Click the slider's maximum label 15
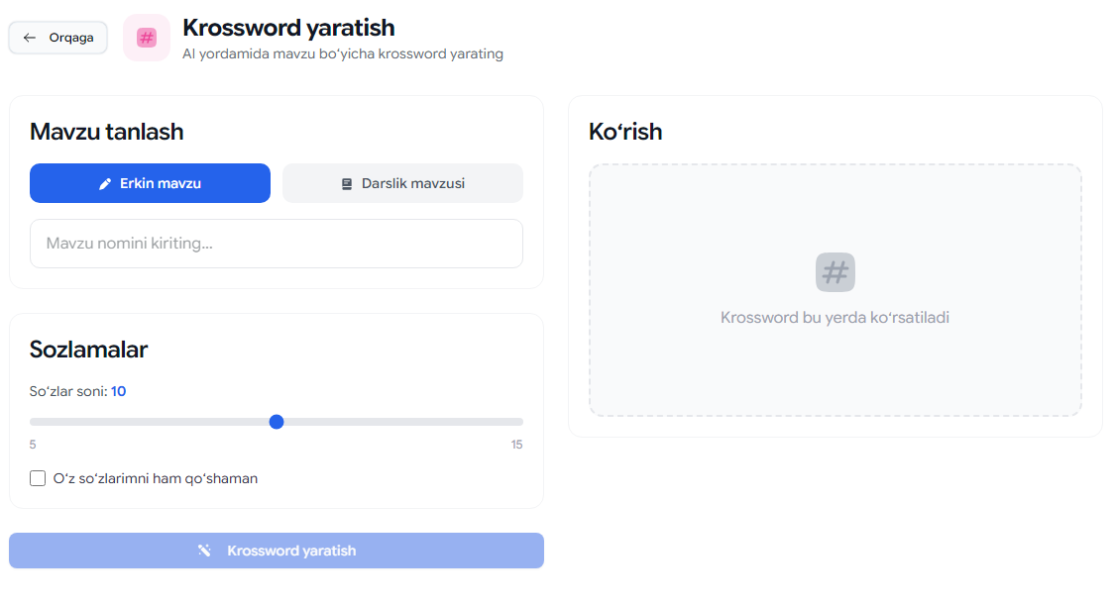This screenshot has height=604, width=1114. pos(516,445)
